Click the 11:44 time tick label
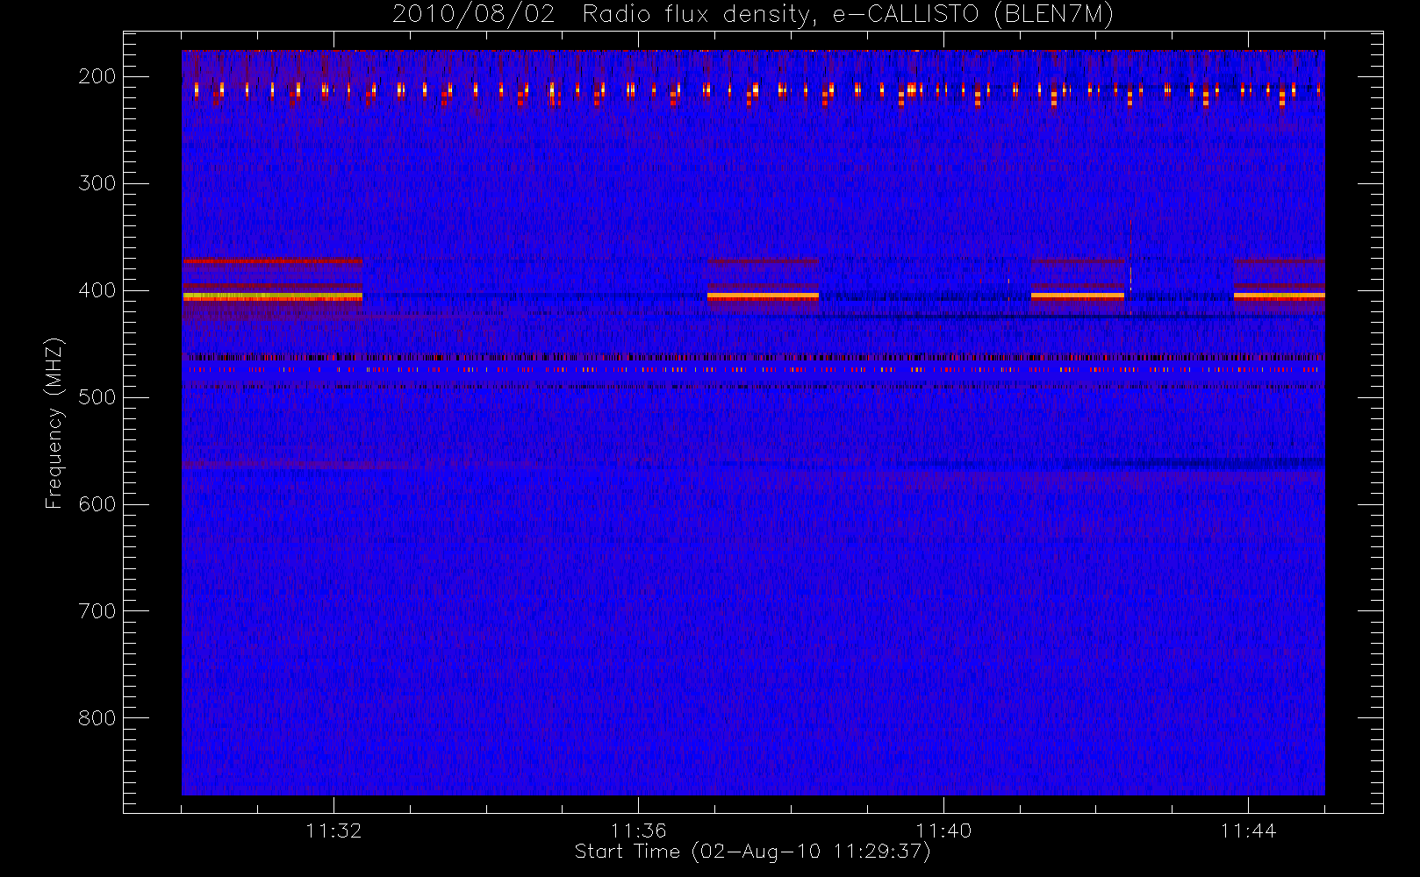Screen dimensions: 1420x877 [1248, 831]
